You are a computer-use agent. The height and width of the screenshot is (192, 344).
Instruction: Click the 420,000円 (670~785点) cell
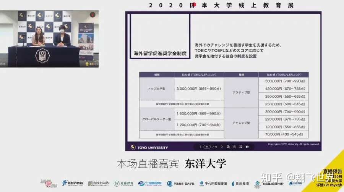pos(284,89)
